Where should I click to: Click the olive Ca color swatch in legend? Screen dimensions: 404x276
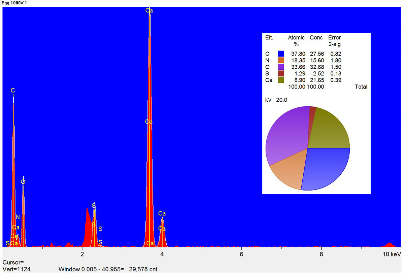[x=281, y=80]
